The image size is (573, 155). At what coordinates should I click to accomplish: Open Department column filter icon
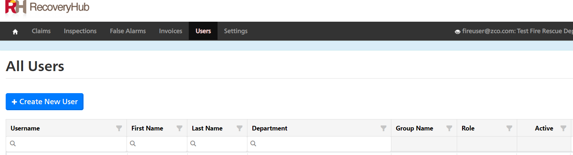tap(384, 128)
